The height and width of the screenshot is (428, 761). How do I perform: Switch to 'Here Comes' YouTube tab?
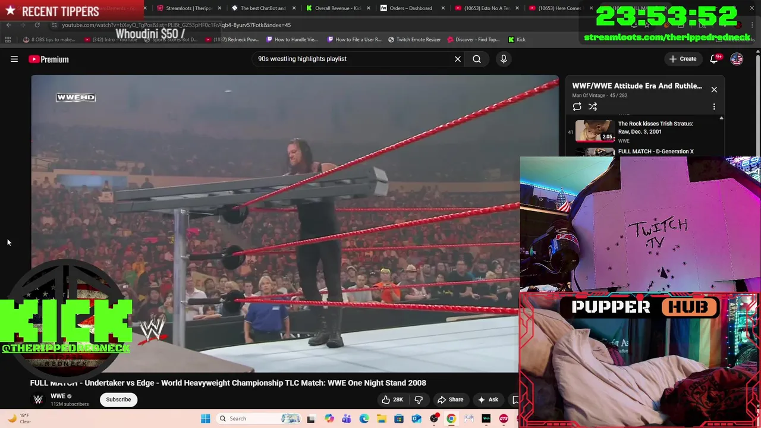click(x=560, y=8)
